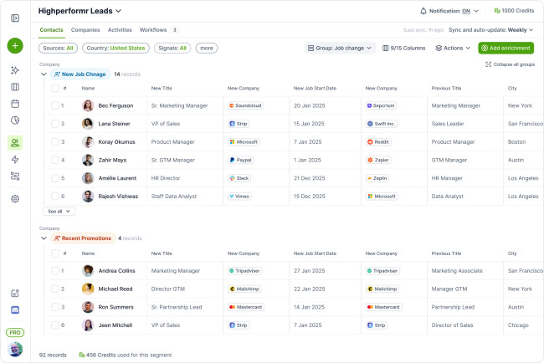Switch to the Workflows tab
This screenshot has width=544, height=363.
153,30
